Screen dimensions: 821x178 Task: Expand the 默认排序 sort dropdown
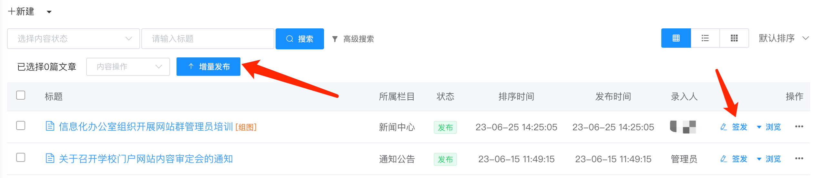point(783,38)
